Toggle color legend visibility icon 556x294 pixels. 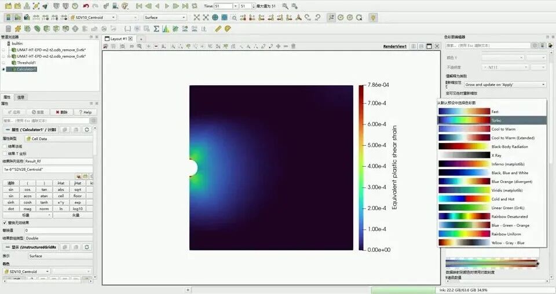click(x=8, y=17)
